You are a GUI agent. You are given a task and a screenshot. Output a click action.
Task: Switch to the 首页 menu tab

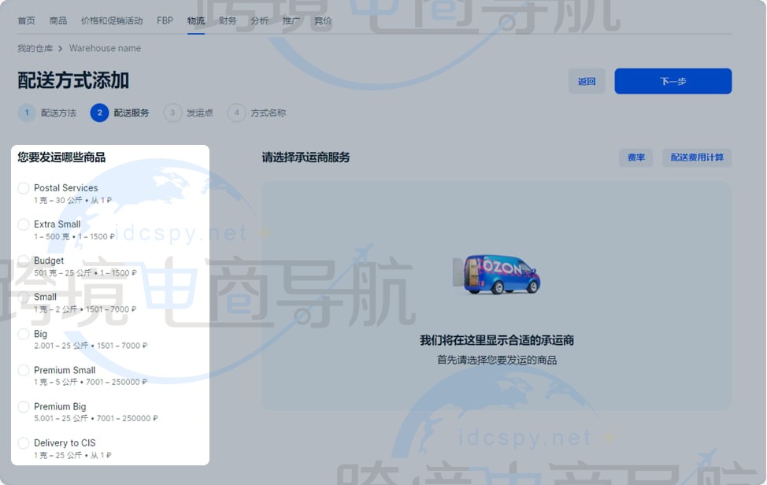pos(25,20)
